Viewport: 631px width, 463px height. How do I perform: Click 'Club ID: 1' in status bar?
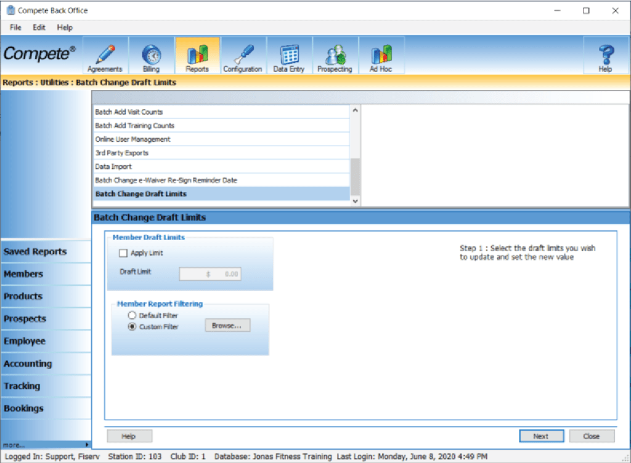coord(188,457)
